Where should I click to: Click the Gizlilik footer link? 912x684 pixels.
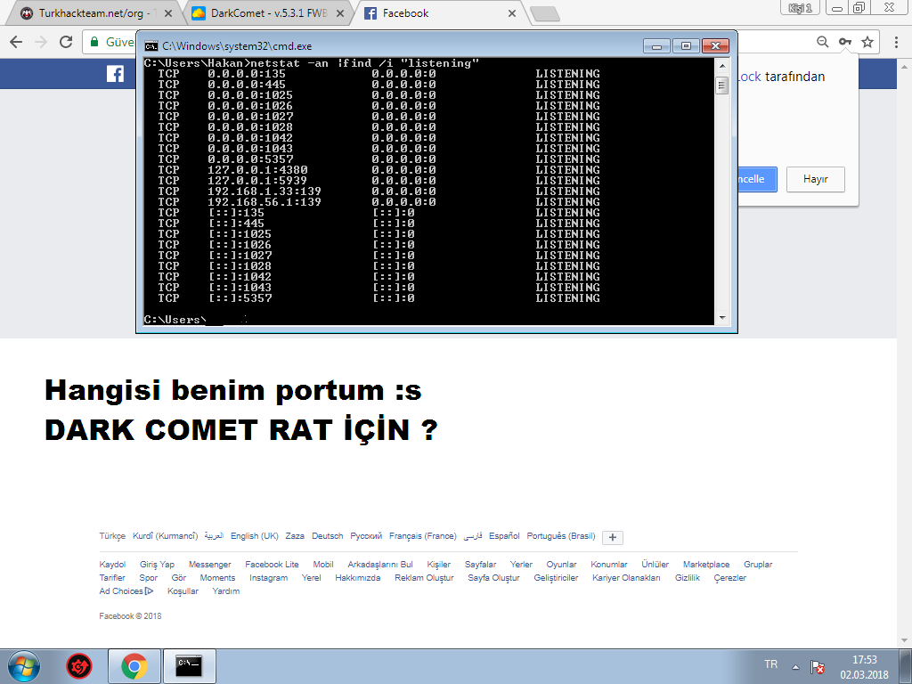click(688, 578)
